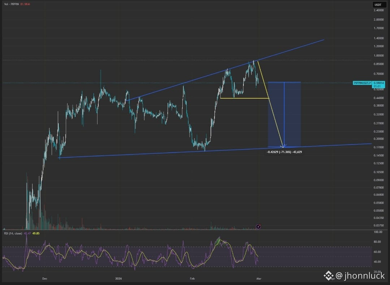Click the 2.00000 price scale value

(x=378, y=20)
